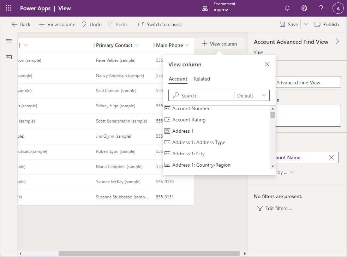This screenshot has width=347, height=257.
Task: Click Robert Lyon (sample) cell
Action: click(116, 151)
